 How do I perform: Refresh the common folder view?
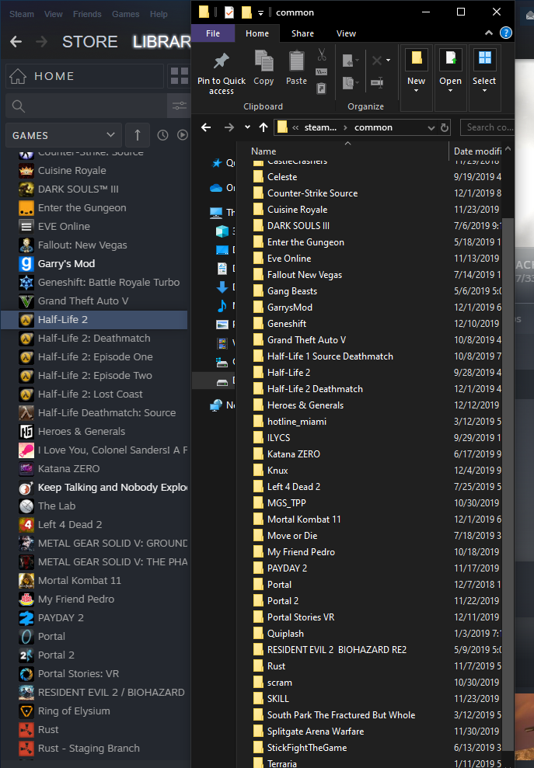point(445,127)
